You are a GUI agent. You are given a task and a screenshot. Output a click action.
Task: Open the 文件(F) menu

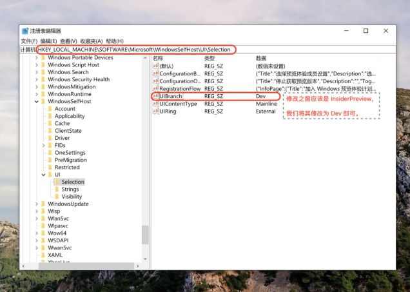29,41
